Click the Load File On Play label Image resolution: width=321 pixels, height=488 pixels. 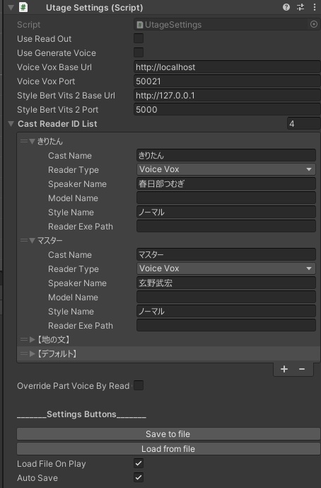point(52,464)
